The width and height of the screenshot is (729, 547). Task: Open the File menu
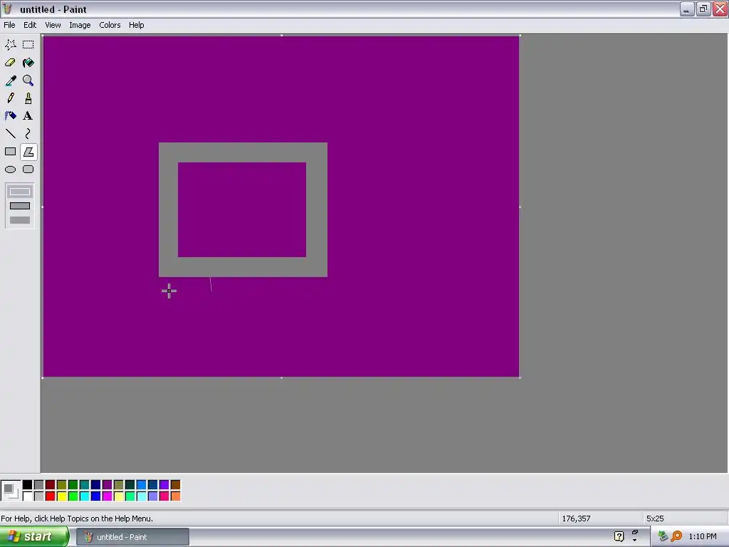tap(9, 25)
